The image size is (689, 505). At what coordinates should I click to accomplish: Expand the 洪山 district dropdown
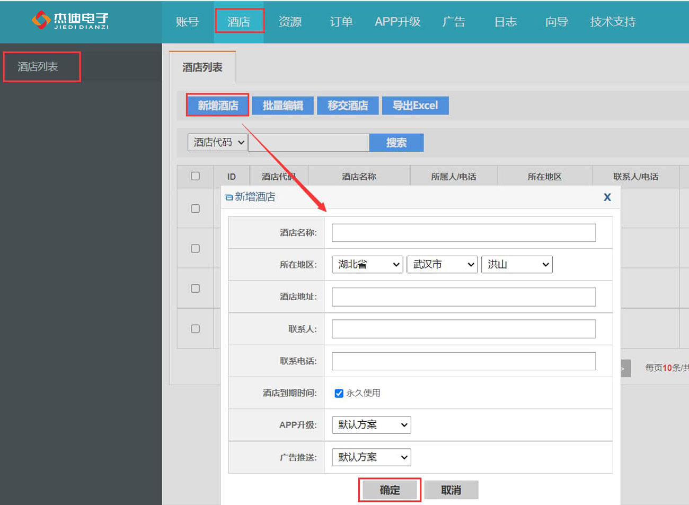[517, 264]
